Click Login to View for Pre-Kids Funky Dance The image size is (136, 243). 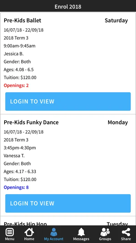tap(68, 203)
